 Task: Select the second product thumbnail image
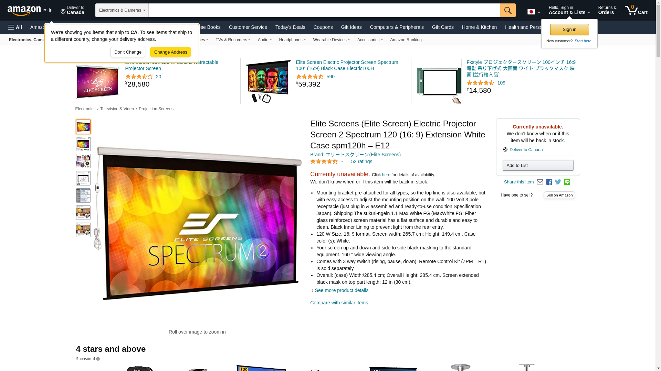click(x=83, y=144)
